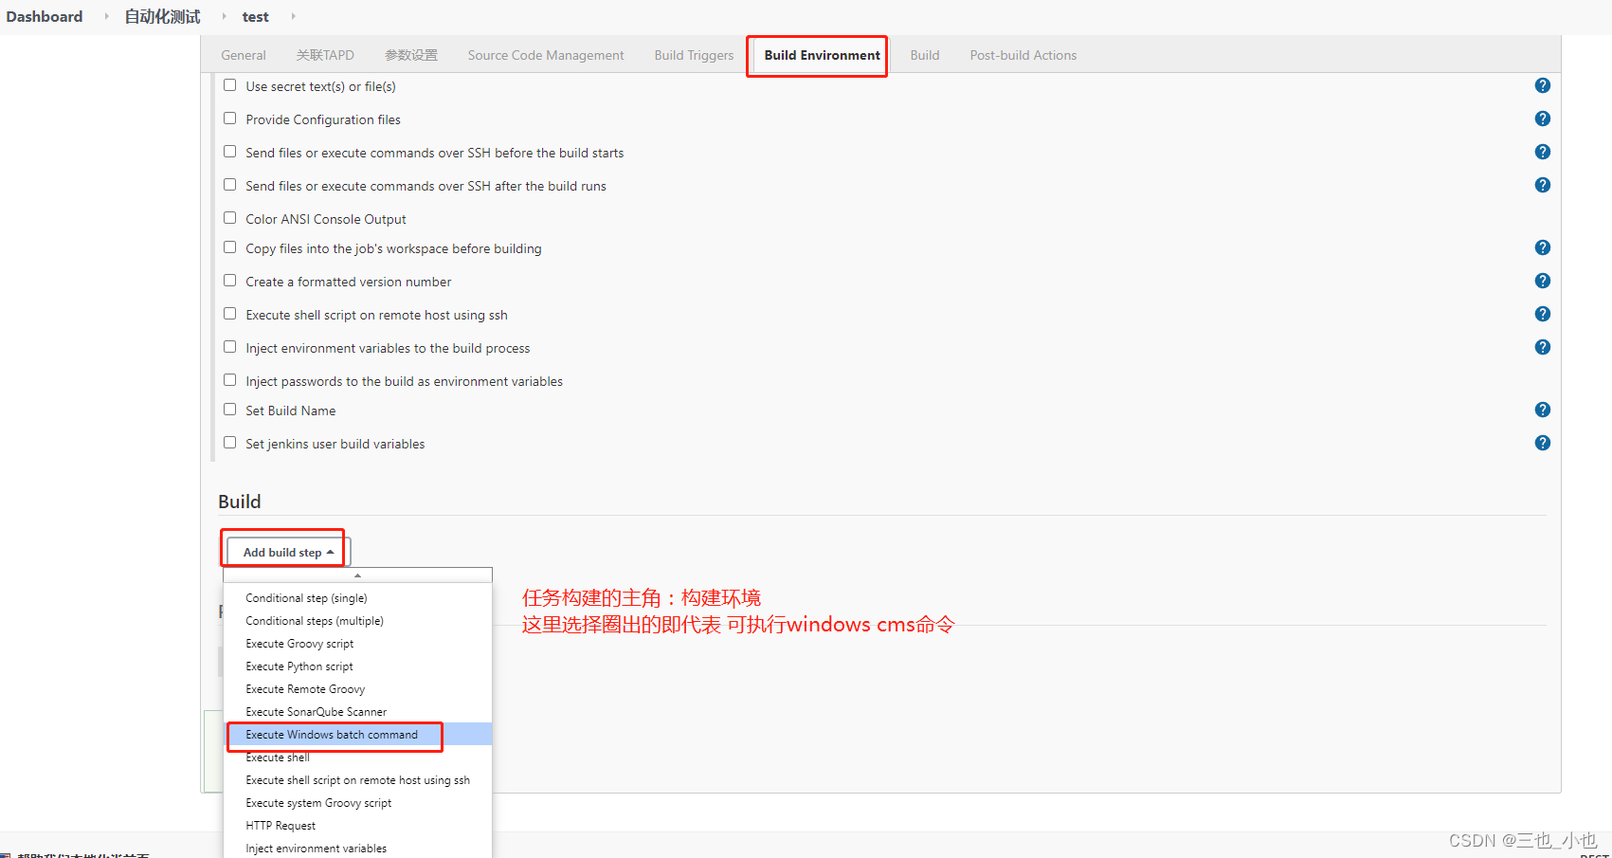
Task: Open Source Code Management tab
Action: [x=546, y=55]
